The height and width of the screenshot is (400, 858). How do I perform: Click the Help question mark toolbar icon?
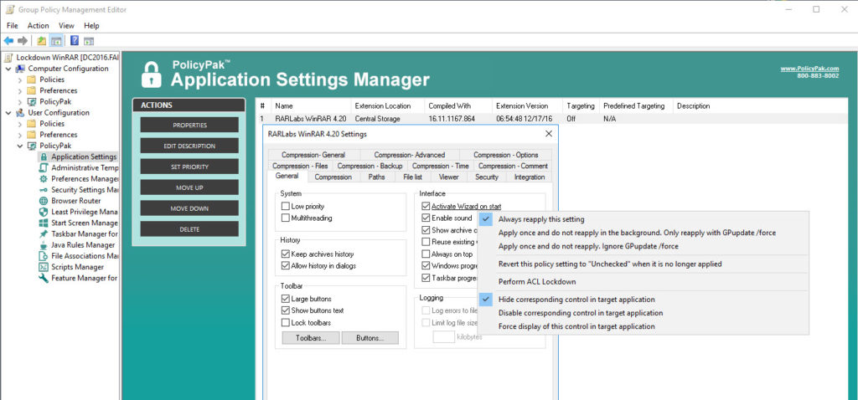[75, 41]
